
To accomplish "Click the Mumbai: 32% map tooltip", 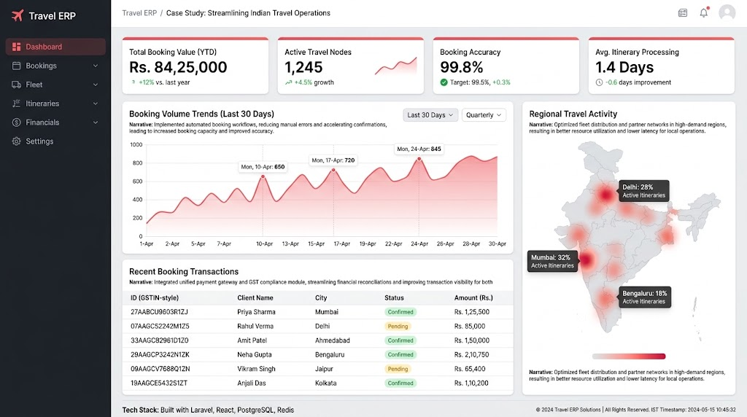I will (553, 261).
